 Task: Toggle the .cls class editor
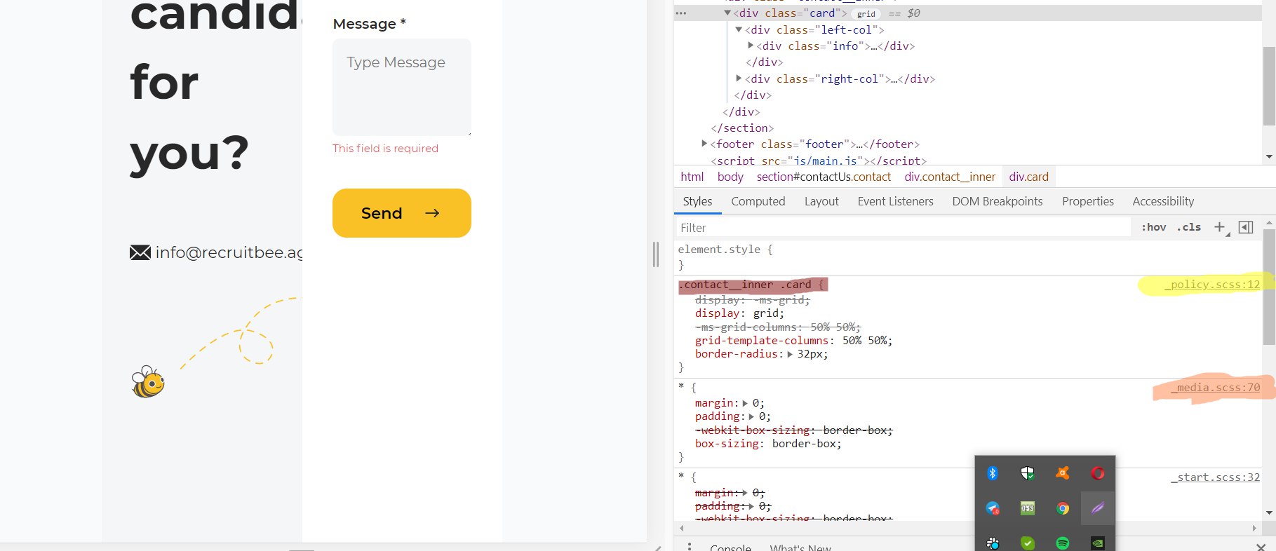click(x=1189, y=227)
